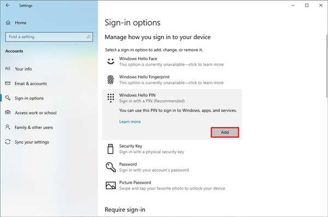Click the key icon beside Sign-in options
Viewport: 328px width, 217px height.
click(x=8, y=98)
